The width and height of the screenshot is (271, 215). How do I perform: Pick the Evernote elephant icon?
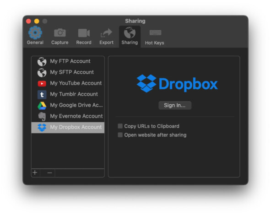[x=42, y=117]
